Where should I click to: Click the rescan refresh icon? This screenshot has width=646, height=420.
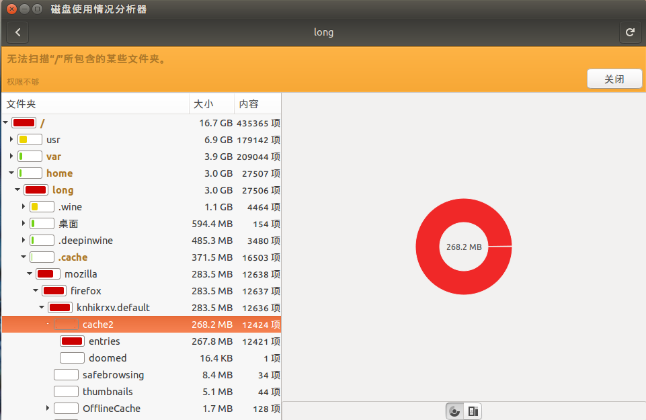click(x=630, y=32)
